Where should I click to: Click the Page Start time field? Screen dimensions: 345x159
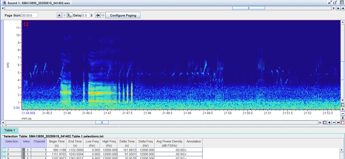[30, 15]
